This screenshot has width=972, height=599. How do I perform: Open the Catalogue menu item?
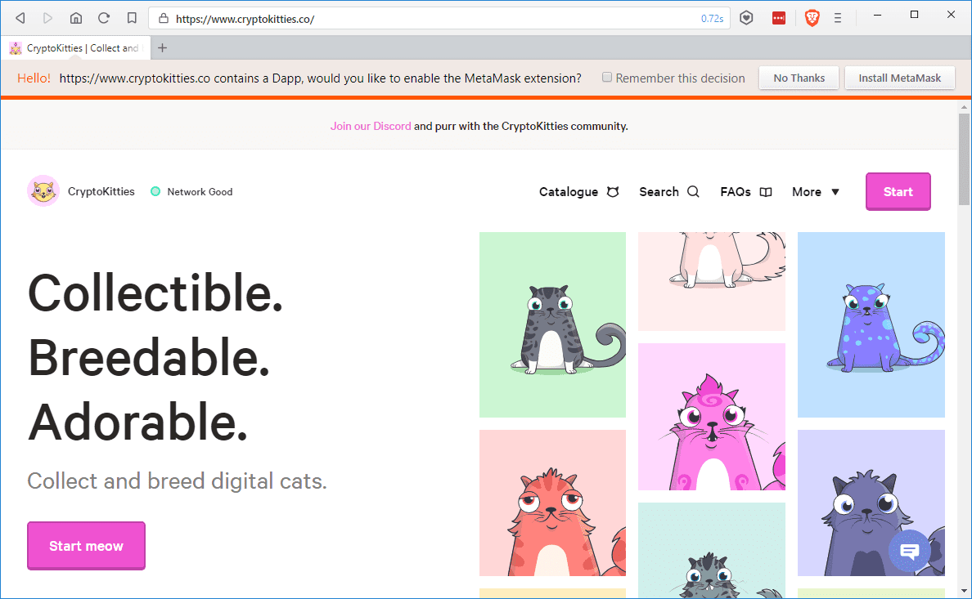(x=579, y=192)
